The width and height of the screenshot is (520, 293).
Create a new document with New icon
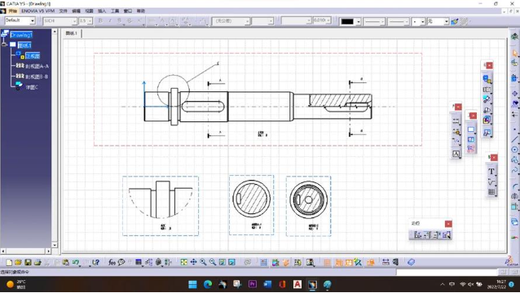point(9,262)
